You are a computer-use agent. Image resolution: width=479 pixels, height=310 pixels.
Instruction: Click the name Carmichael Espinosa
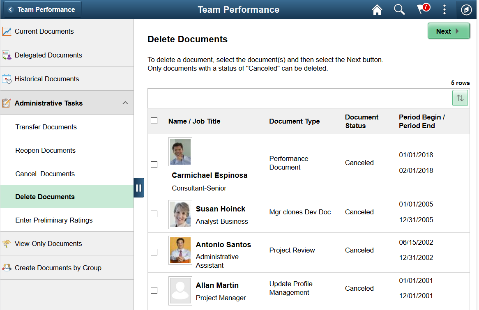click(x=210, y=175)
